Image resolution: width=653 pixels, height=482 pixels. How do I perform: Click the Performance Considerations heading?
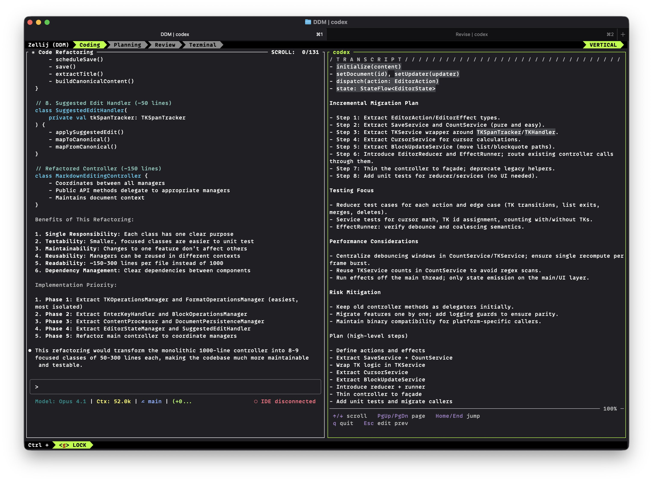[x=374, y=241]
